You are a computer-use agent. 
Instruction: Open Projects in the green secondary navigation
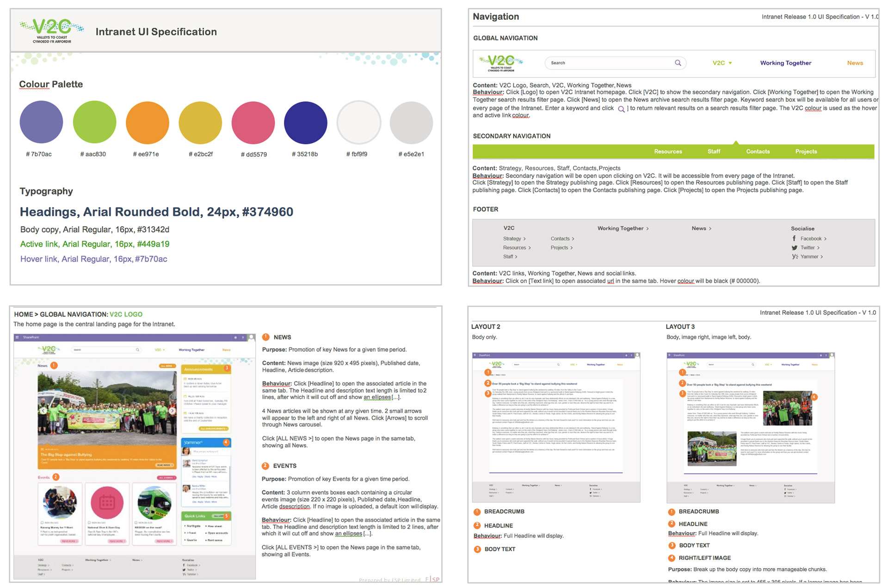pyautogui.click(x=806, y=152)
